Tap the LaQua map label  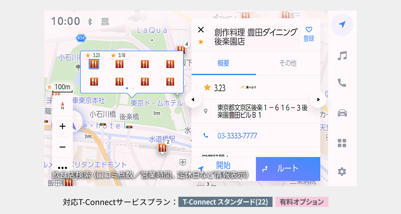152,31
